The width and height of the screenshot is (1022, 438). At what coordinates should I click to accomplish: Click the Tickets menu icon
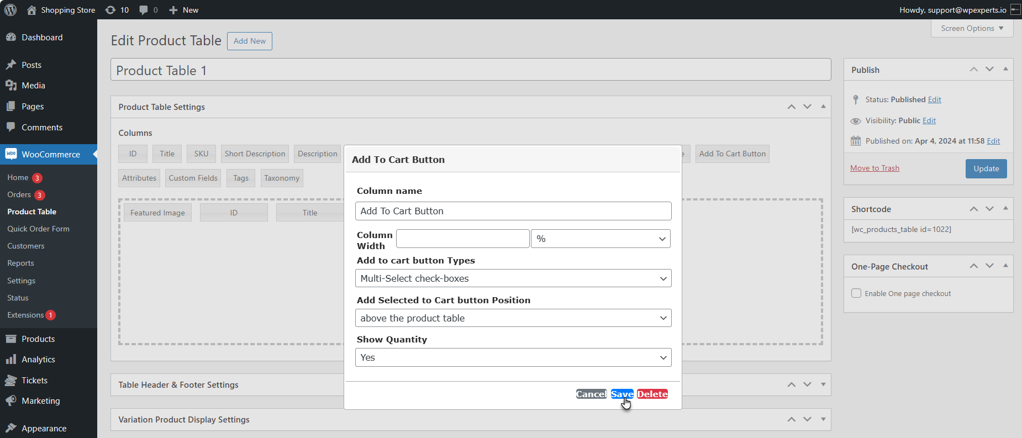tap(11, 381)
